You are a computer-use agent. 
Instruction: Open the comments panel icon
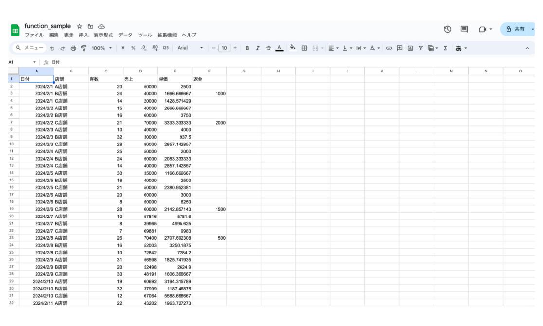tap(464, 29)
